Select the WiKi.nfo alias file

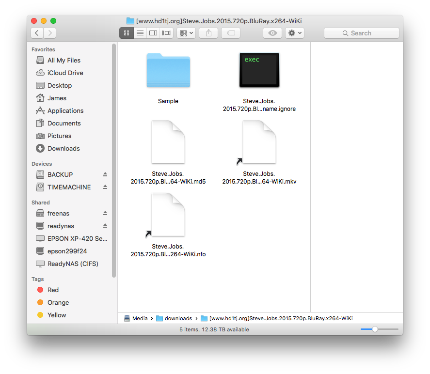[168, 215]
